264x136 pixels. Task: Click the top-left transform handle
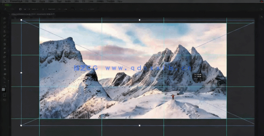21,20
